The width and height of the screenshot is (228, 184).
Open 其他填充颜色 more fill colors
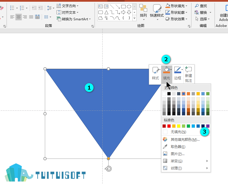(186, 140)
